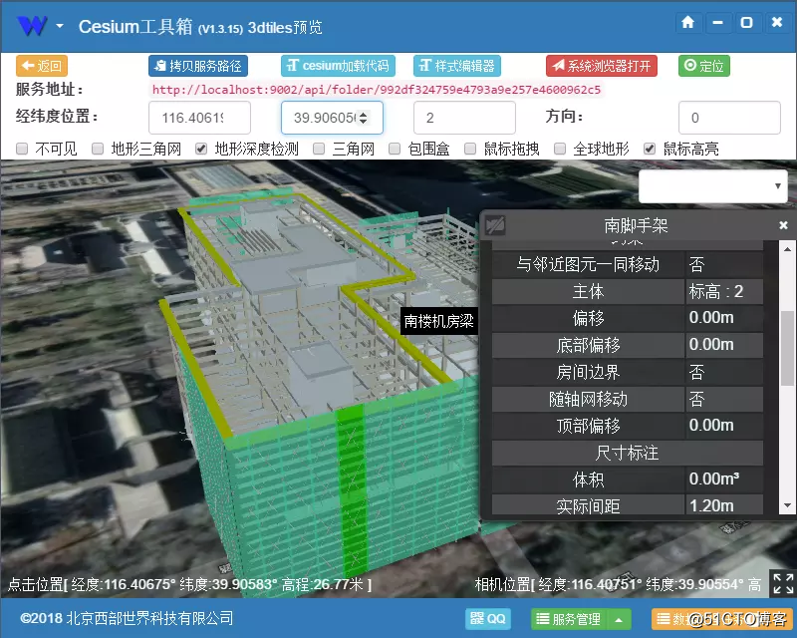This screenshot has height=638, width=797.
Task: Click the W application logo
Action: coord(32,26)
